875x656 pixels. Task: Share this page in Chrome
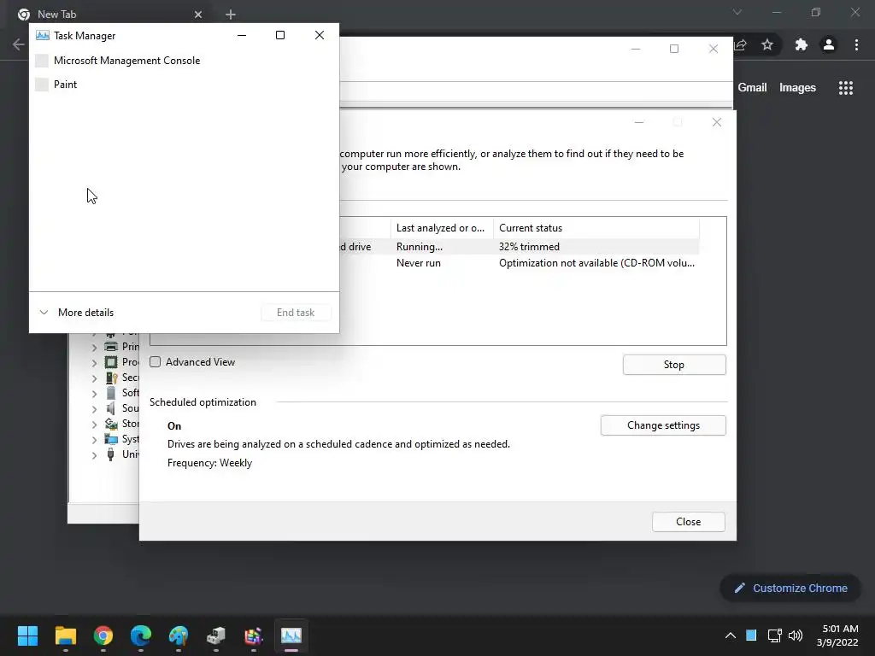pos(741,44)
